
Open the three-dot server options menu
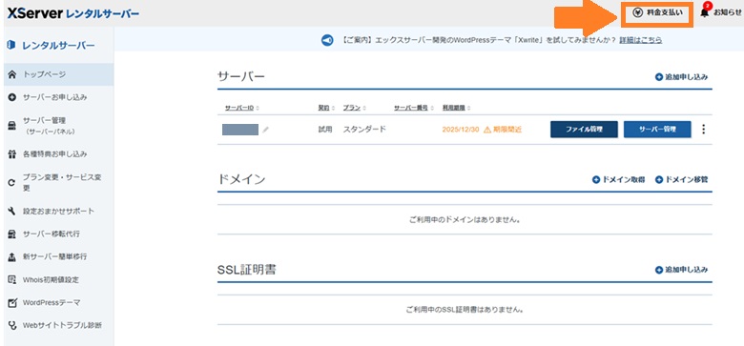(x=703, y=130)
